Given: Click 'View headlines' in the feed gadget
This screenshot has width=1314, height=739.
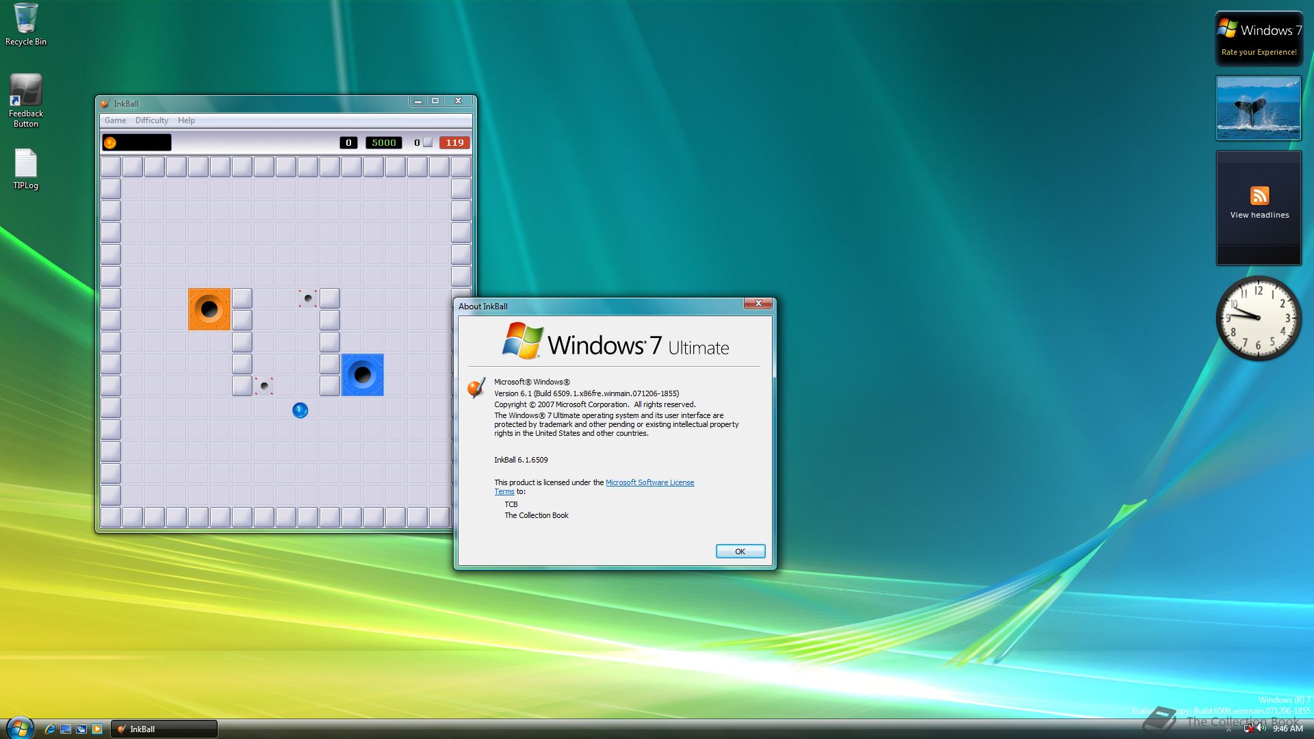Looking at the screenshot, I should (x=1259, y=215).
